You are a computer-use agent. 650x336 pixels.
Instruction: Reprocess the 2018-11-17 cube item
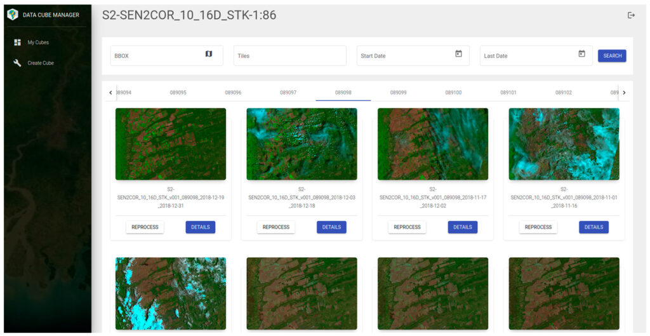[407, 227]
